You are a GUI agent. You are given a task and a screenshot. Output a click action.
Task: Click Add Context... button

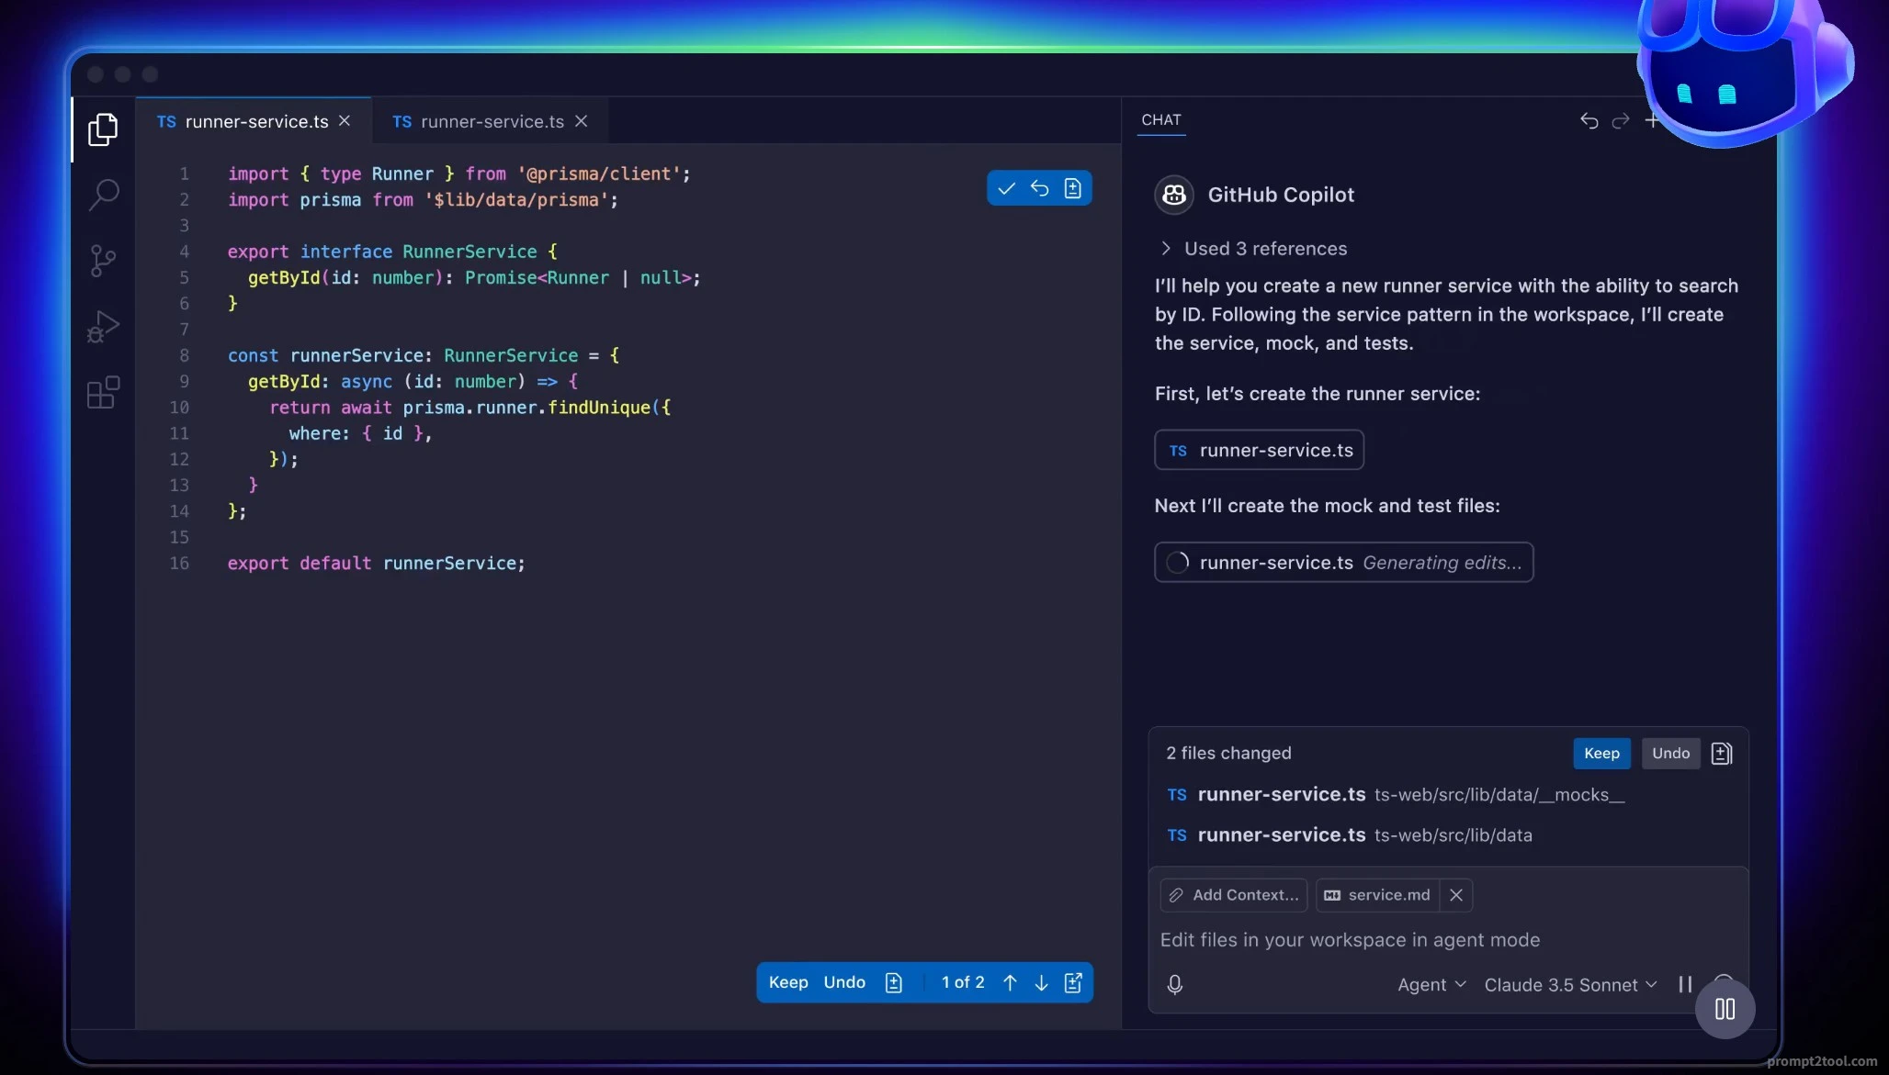pos(1234,895)
